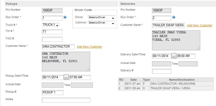Click the delivery time field showing 09:00 AM
This screenshot has width=216, height=106.
186,56
